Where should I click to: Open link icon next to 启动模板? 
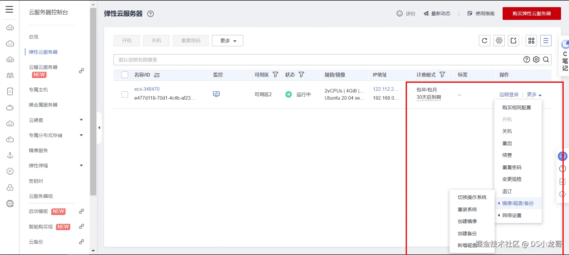coord(81,211)
